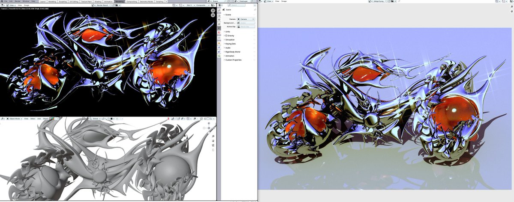Viewport: 514px width, 202px height.
Task: Switch to the Compositing workspace tab
Action: 132,2
